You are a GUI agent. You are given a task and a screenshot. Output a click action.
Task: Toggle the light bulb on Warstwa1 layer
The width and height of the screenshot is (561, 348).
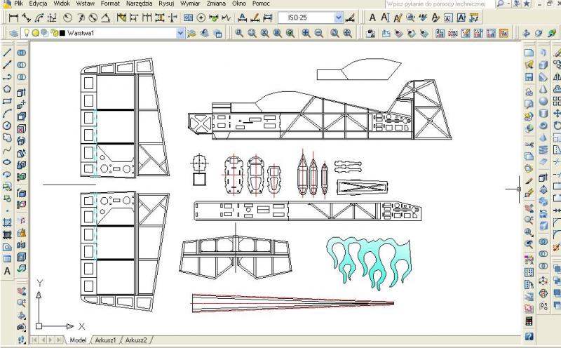pos(27,33)
